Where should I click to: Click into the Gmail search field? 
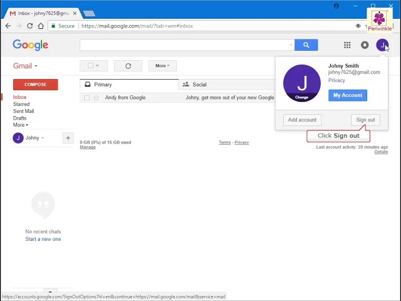[187, 45]
